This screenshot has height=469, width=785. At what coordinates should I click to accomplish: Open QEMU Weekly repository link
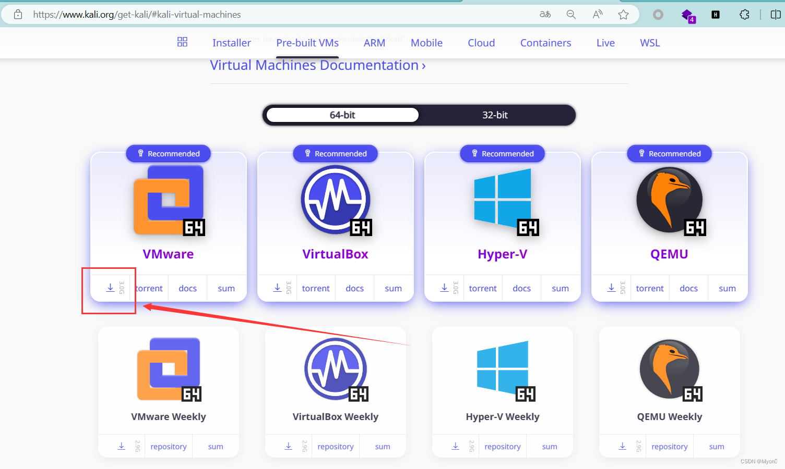670,447
